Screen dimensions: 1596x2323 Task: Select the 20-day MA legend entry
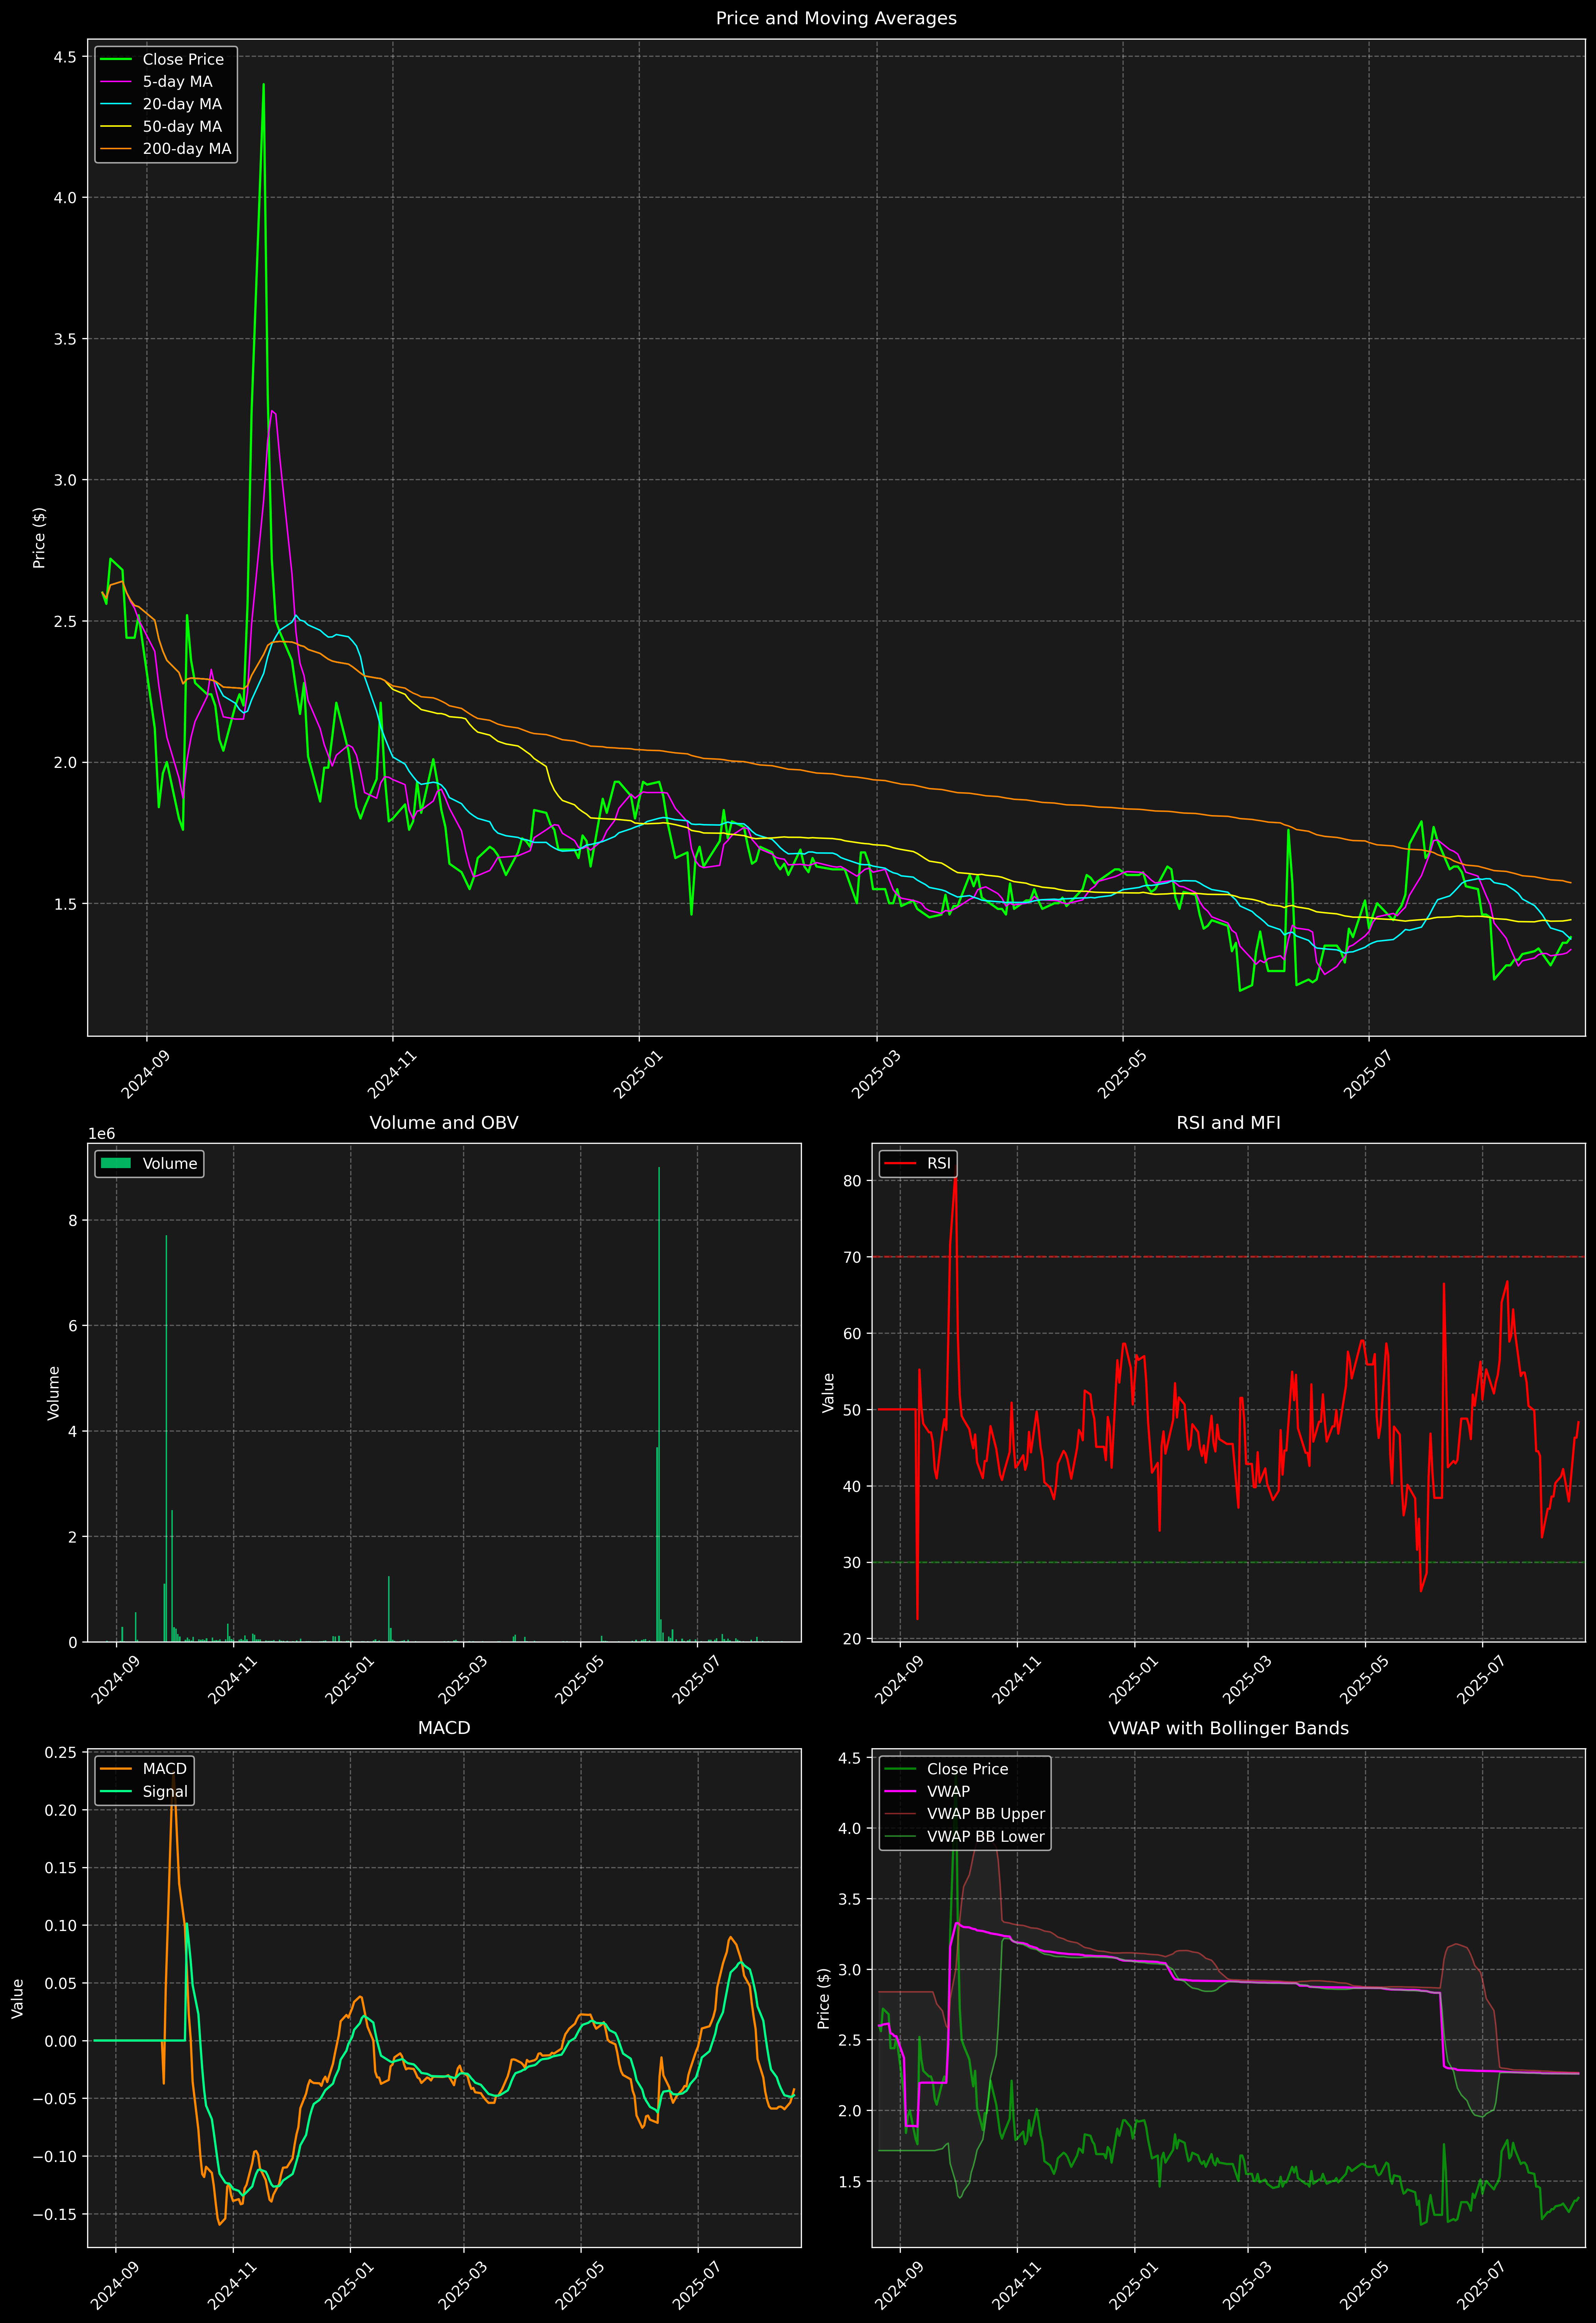pyautogui.click(x=182, y=104)
